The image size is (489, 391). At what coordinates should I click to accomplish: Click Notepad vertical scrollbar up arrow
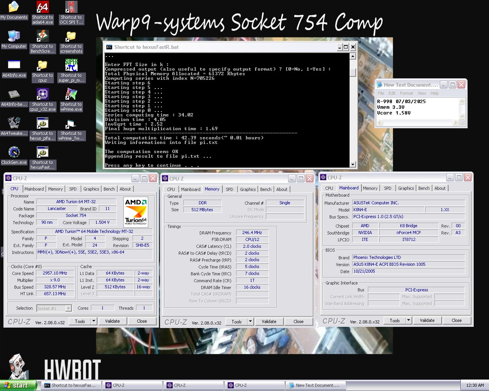pyautogui.click(x=462, y=101)
